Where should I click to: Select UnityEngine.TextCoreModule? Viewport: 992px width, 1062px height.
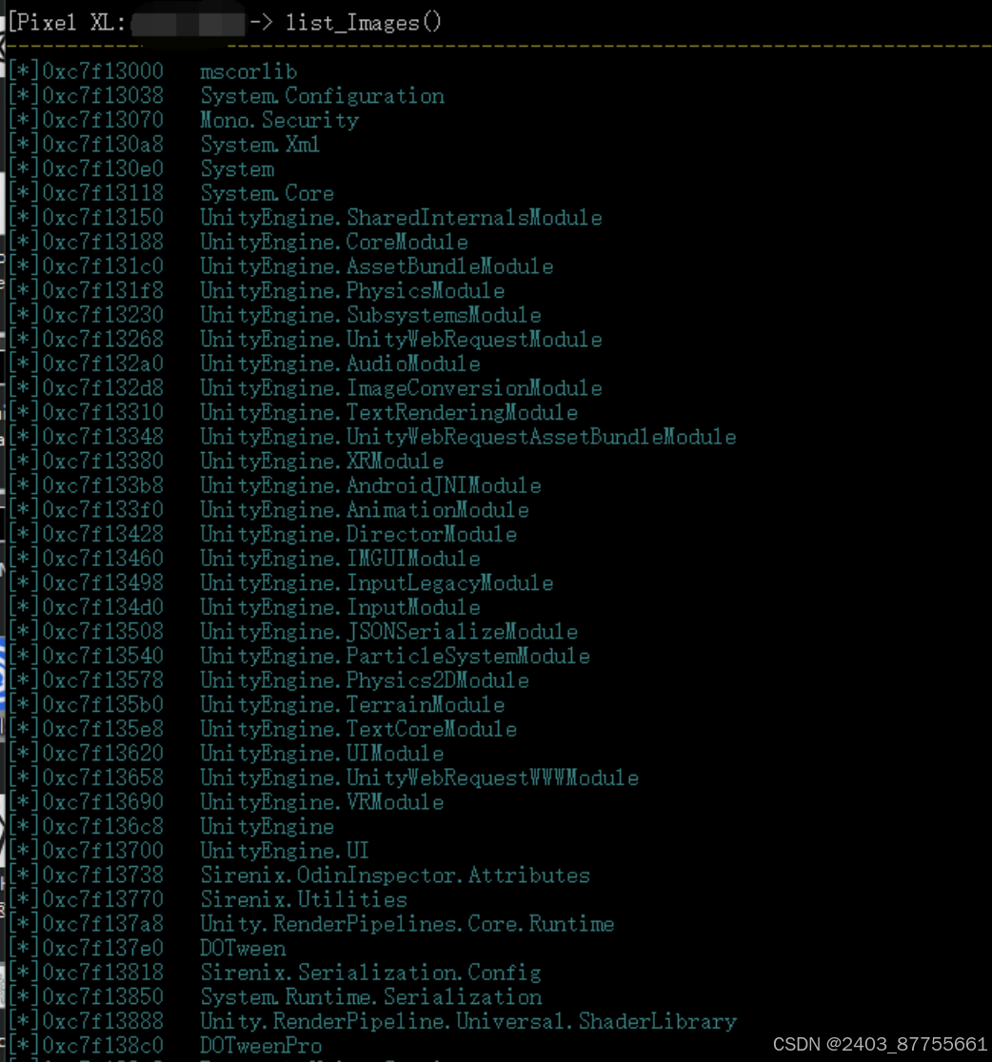pos(359,730)
